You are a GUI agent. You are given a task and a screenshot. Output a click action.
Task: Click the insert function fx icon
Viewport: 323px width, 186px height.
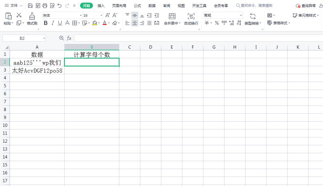[x=69, y=38]
